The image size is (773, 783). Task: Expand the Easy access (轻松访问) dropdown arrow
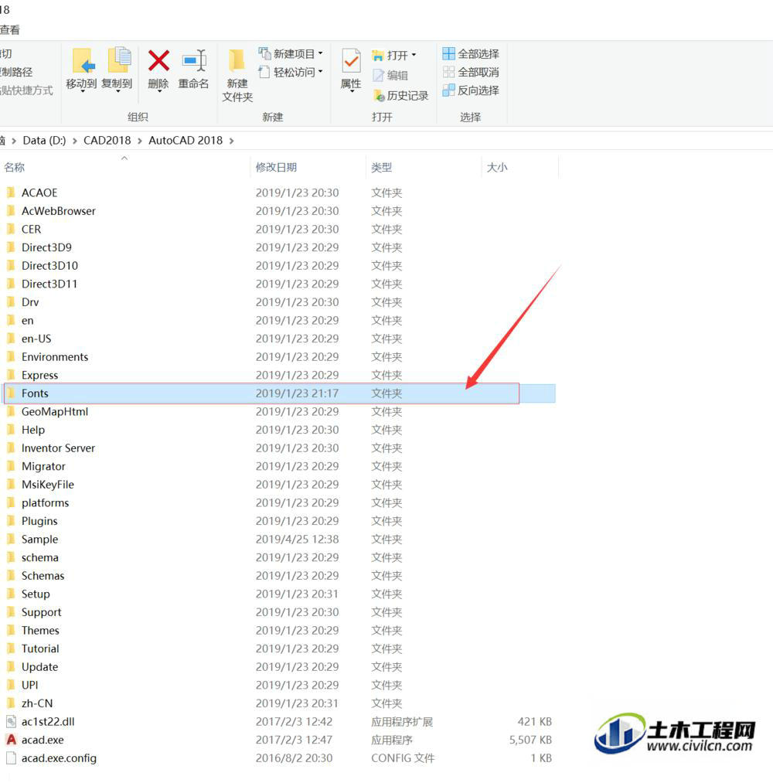(321, 72)
